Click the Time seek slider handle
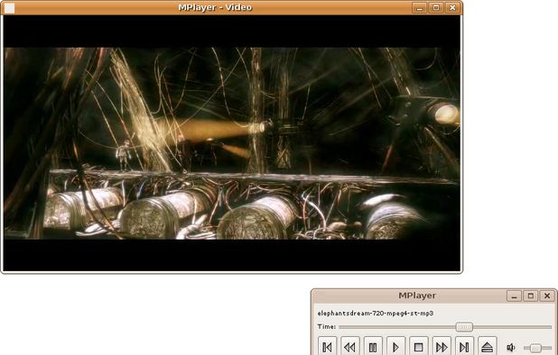This screenshot has width=558, height=355. (x=464, y=327)
